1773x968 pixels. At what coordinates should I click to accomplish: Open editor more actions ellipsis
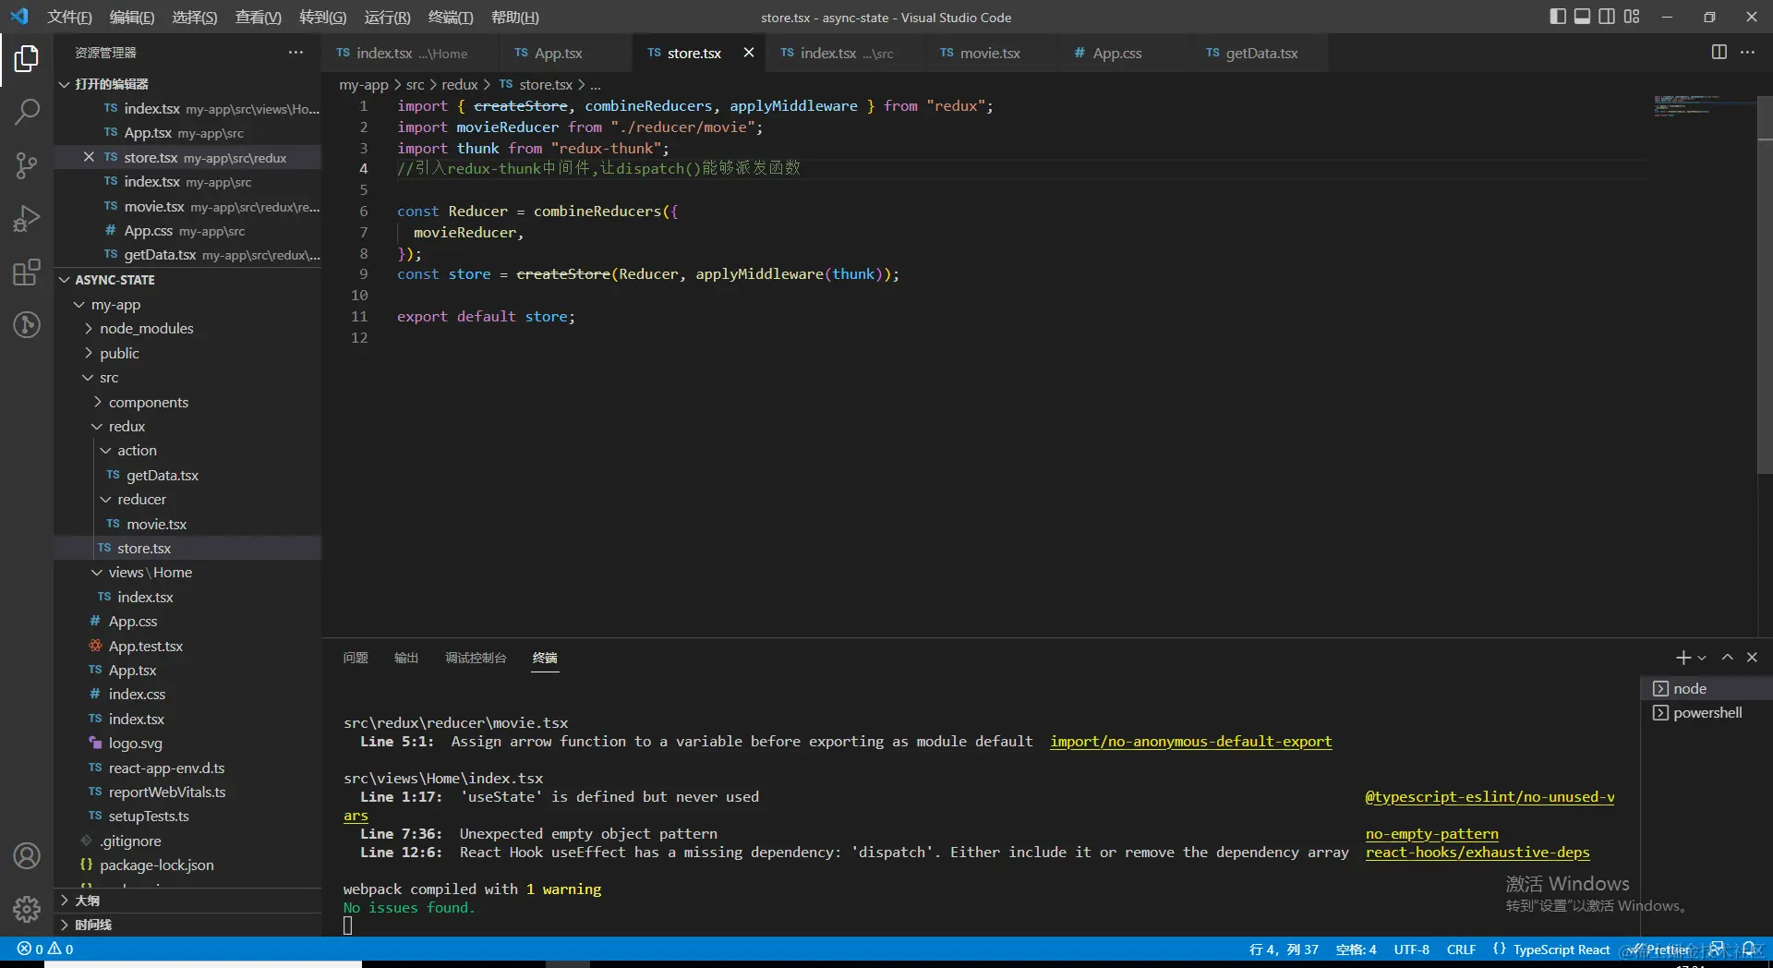pos(1747,53)
